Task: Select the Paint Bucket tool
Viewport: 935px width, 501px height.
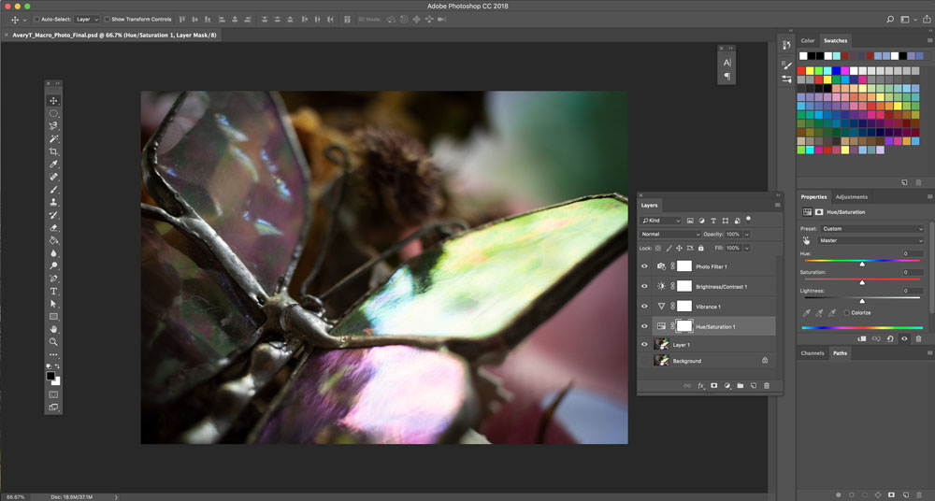Action: [x=53, y=240]
